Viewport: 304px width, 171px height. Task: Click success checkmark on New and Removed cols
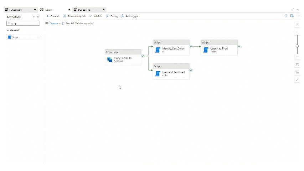click(191, 70)
